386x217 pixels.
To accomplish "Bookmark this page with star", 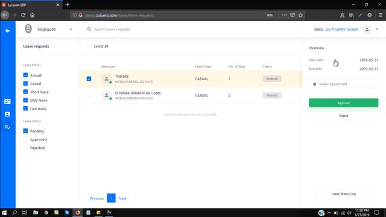I will [x=300, y=15].
